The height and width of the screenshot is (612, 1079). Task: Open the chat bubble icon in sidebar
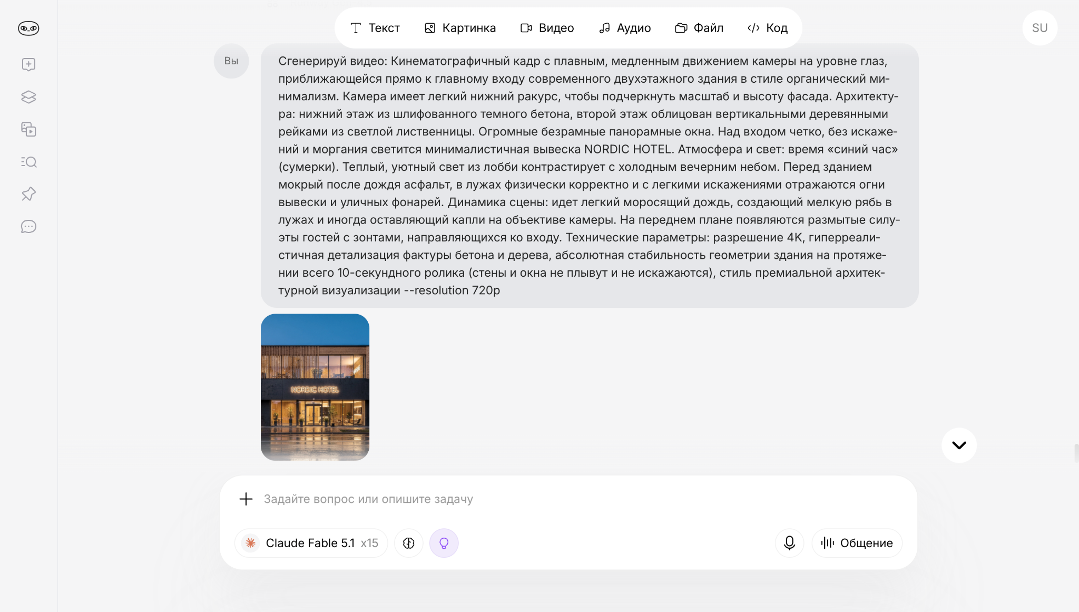tap(28, 227)
